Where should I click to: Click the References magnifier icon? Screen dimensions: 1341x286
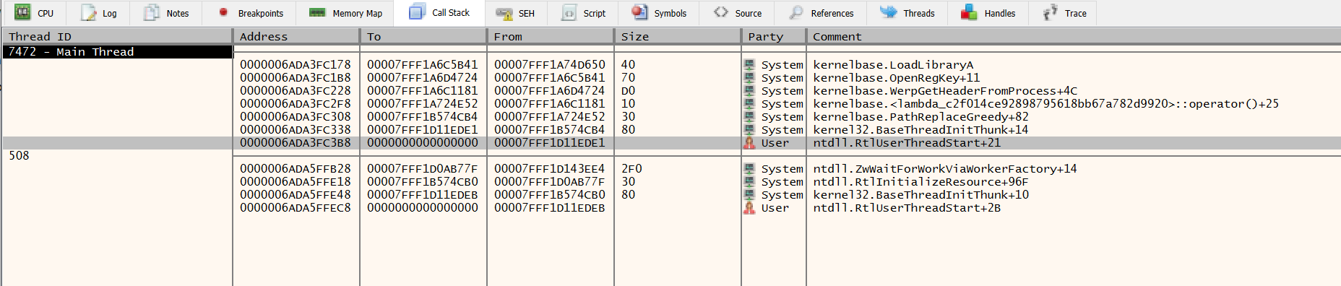[x=796, y=12]
